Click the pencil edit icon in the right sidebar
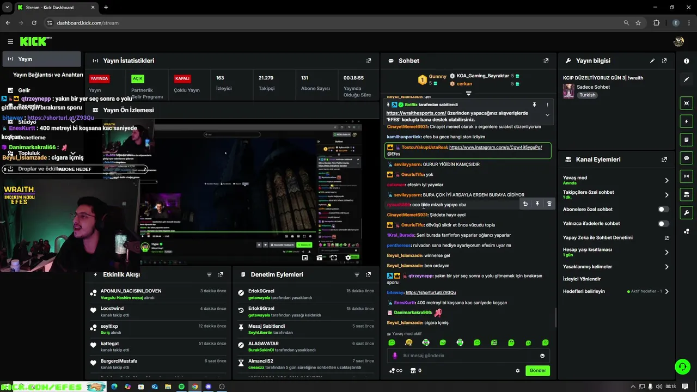Screen dimensions: 697x392 687,79
